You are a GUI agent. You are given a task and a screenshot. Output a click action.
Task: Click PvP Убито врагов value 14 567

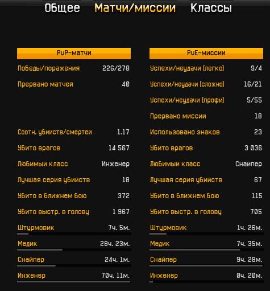[119, 148]
